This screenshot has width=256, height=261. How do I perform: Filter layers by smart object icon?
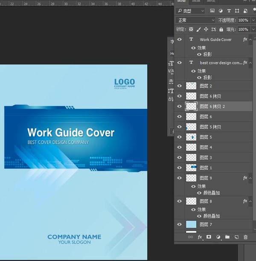[x=245, y=11]
